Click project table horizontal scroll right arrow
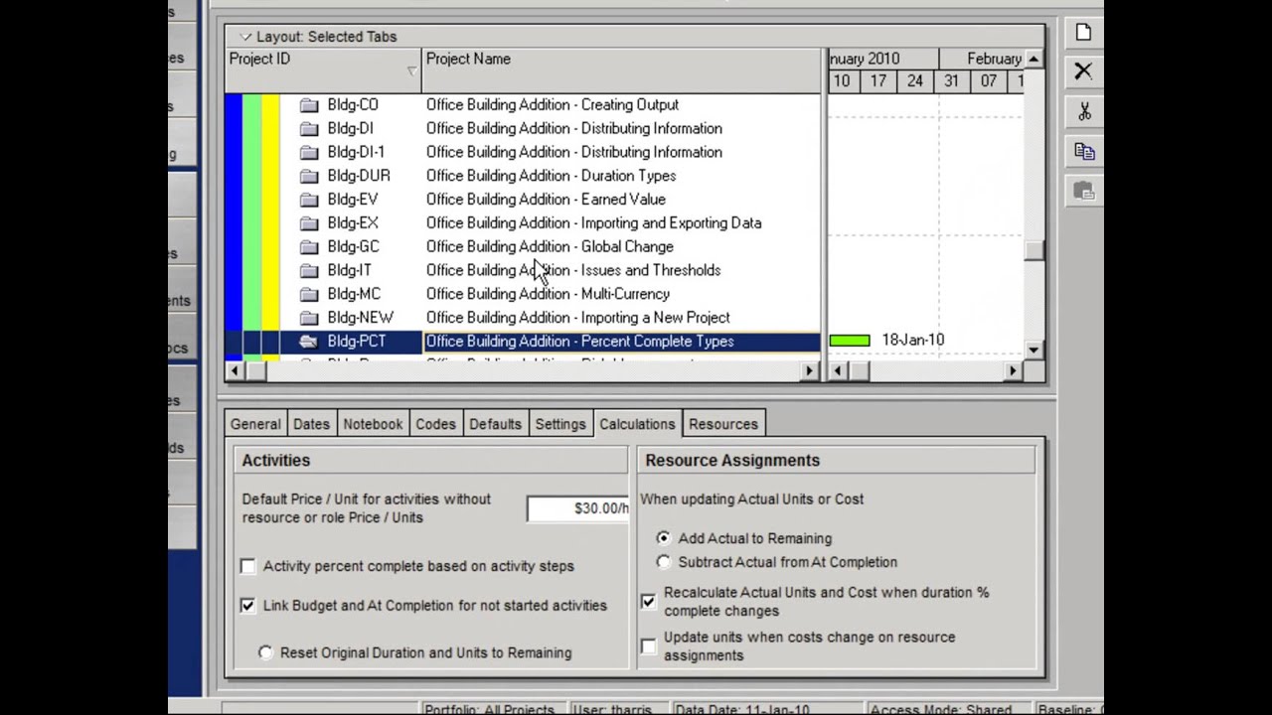The width and height of the screenshot is (1272, 715). coord(810,370)
